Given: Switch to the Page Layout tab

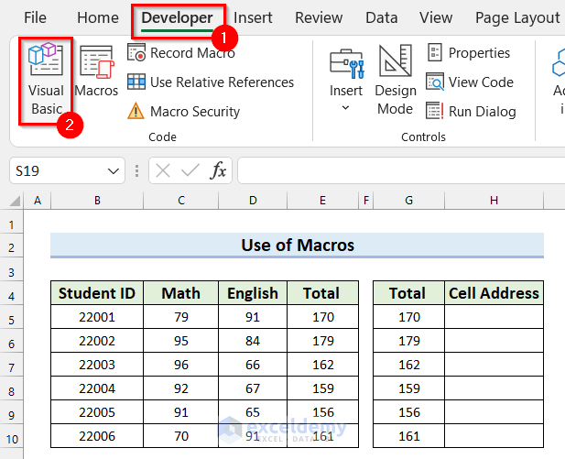Looking at the screenshot, I should [517, 17].
